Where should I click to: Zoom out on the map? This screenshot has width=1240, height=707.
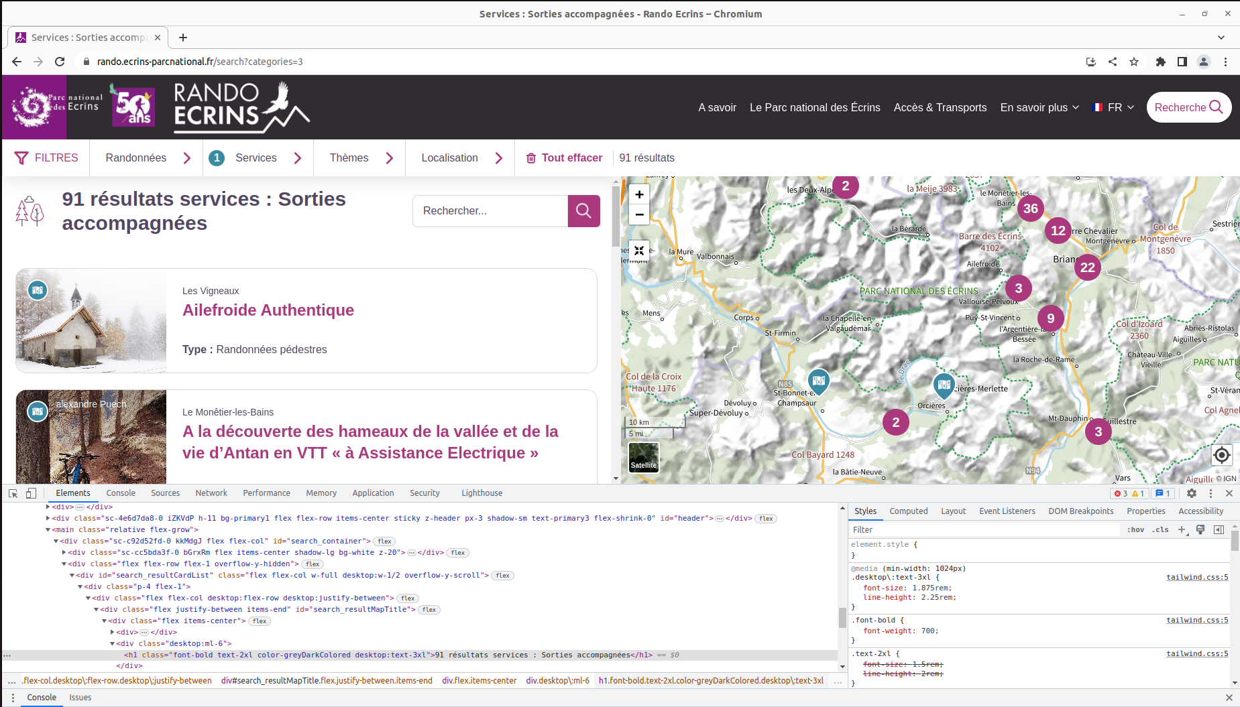tap(638, 214)
